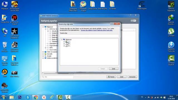Image resolution: width=178 pixels, height=100 pixels.
Task: Open Skype from the taskbar
Action: 28,97
